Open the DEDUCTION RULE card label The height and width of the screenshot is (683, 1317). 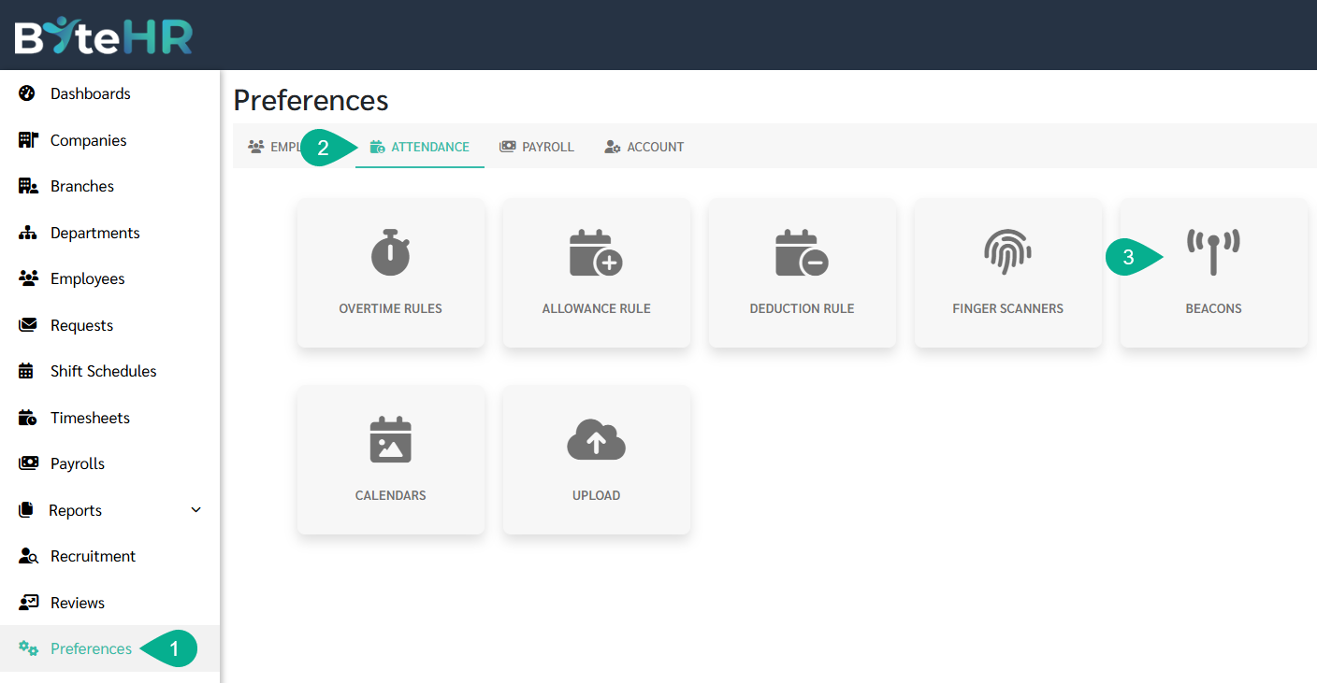point(802,308)
